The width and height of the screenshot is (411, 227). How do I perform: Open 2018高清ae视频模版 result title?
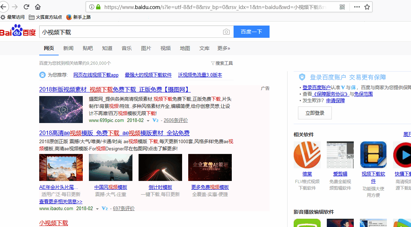click(114, 133)
